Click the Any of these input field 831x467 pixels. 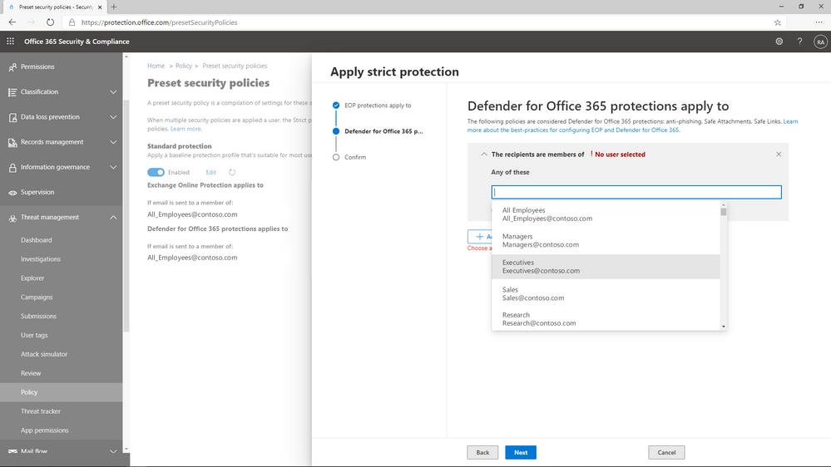click(636, 192)
